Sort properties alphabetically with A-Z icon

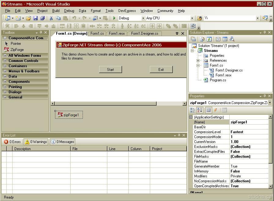(x=200, y=110)
